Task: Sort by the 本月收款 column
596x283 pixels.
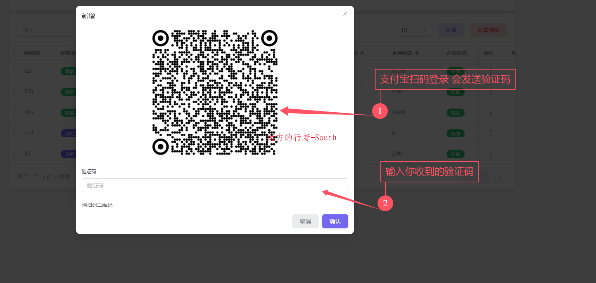Action: tap(405, 53)
